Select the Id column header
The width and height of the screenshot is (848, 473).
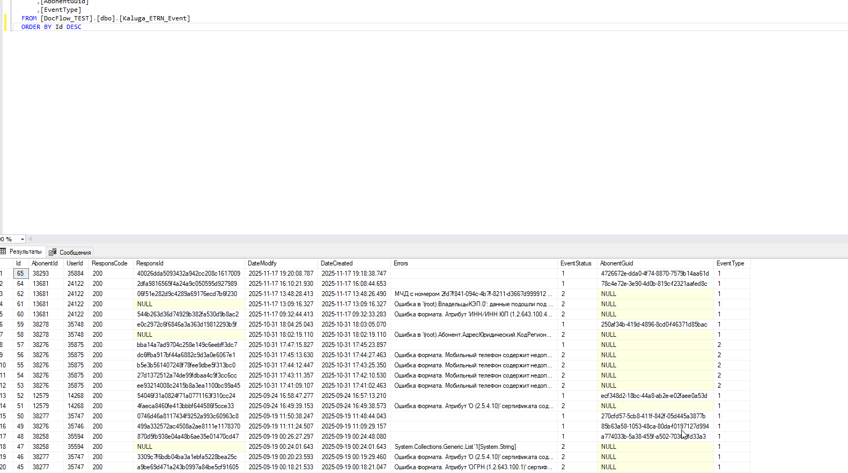(x=20, y=263)
